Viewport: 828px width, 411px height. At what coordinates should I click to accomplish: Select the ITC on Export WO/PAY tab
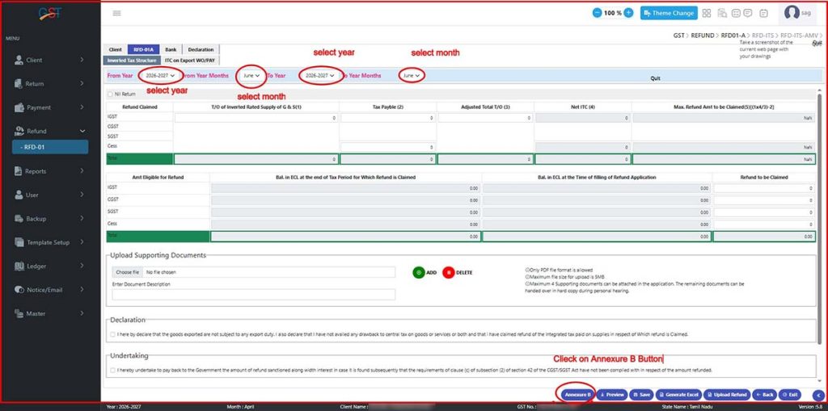coord(189,60)
